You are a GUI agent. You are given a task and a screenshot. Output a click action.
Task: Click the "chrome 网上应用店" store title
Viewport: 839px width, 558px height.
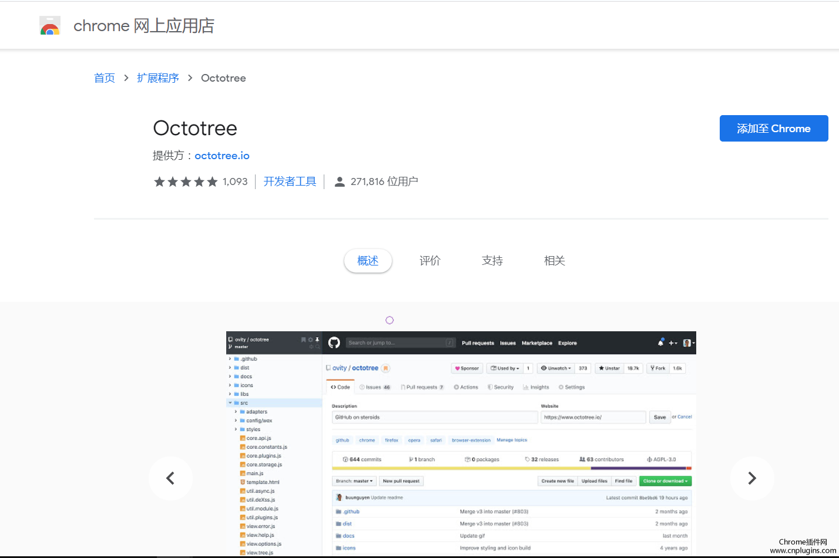pos(144,26)
